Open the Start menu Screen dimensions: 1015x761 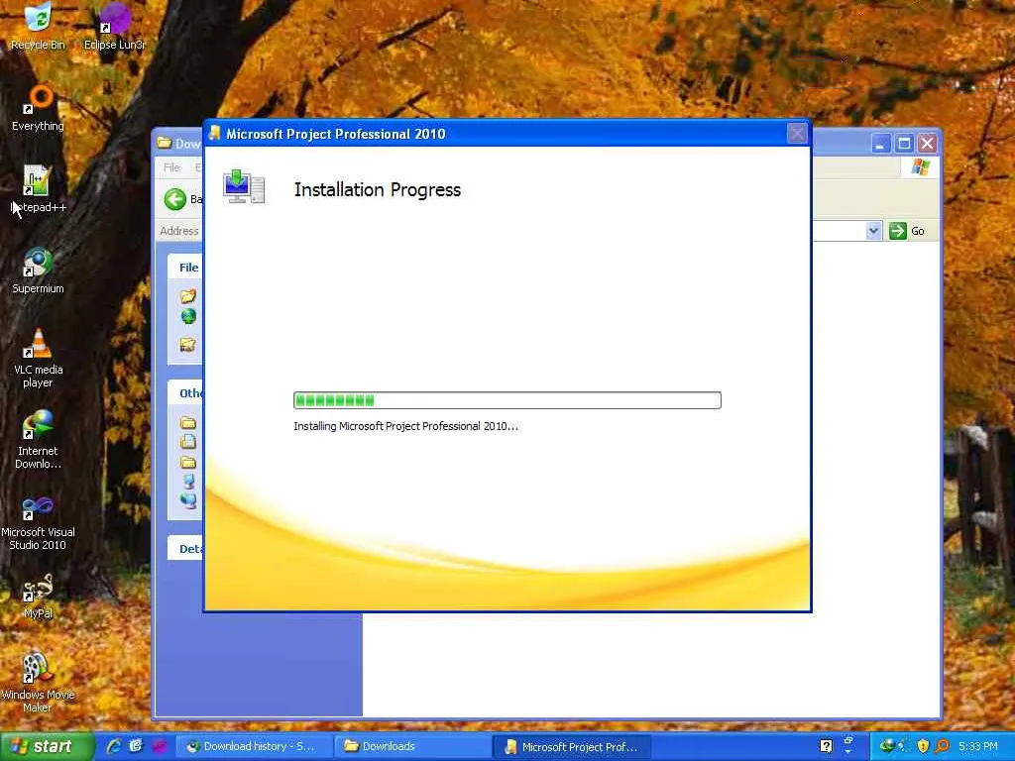(x=46, y=747)
